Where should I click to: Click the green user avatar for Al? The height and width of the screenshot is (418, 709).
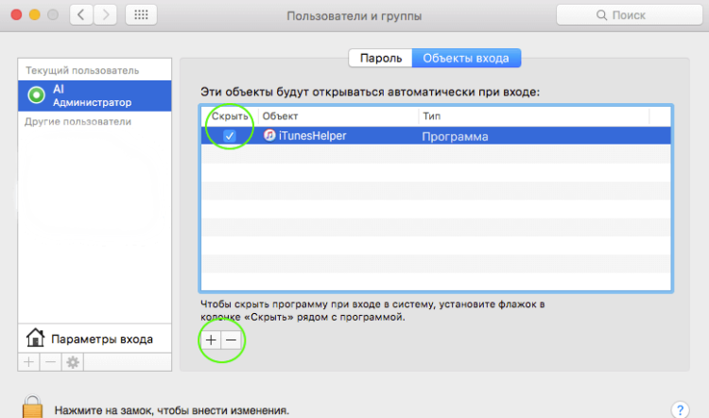[x=36, y=95]
